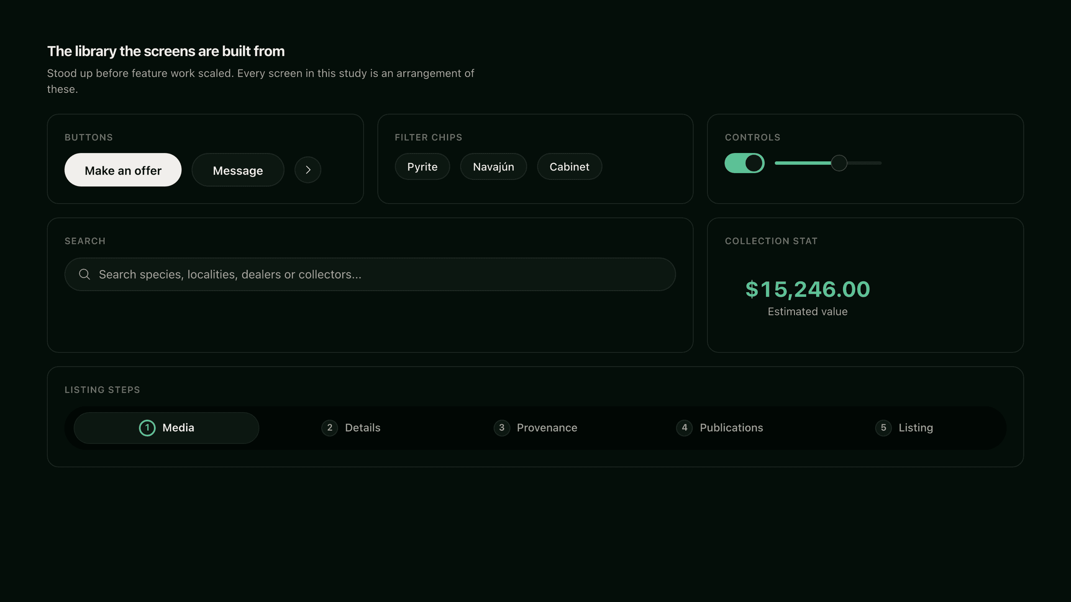
Task: Select the Pyrite filter chip
Action: coord(423,166)
